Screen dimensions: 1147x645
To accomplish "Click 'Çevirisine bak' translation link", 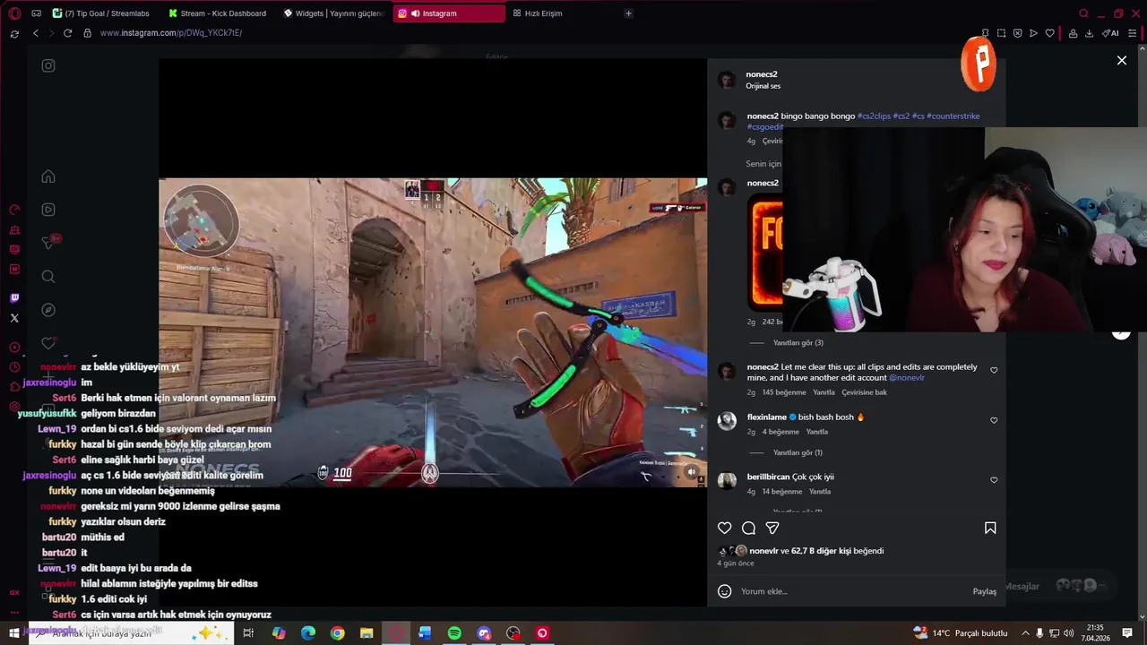I will [864, 392].
